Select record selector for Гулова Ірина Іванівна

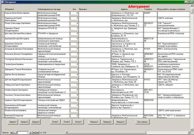coord(3,66)
